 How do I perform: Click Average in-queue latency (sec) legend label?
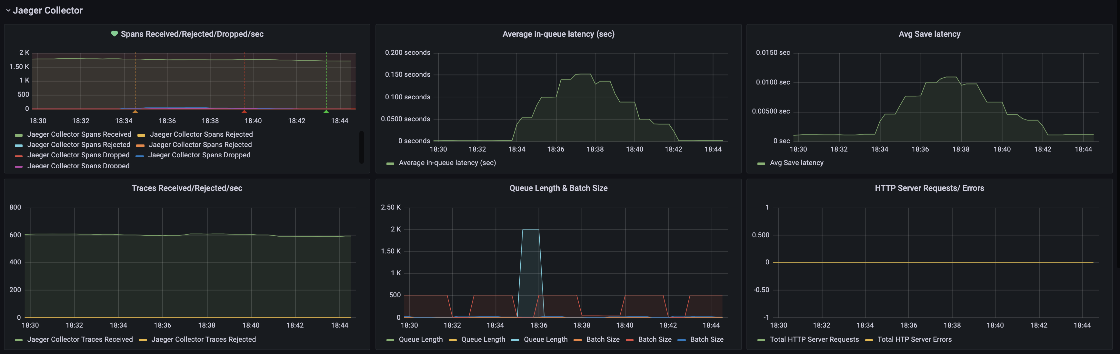click(447, 162)
